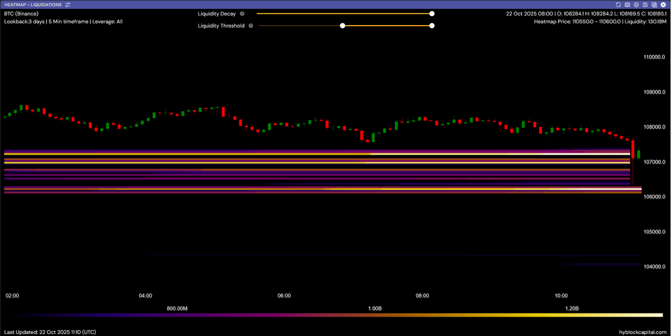Viewport: 671px width, 336px height.
Task: Click the Lookback 3 days timeframe text
Action: tap(63, 22)
